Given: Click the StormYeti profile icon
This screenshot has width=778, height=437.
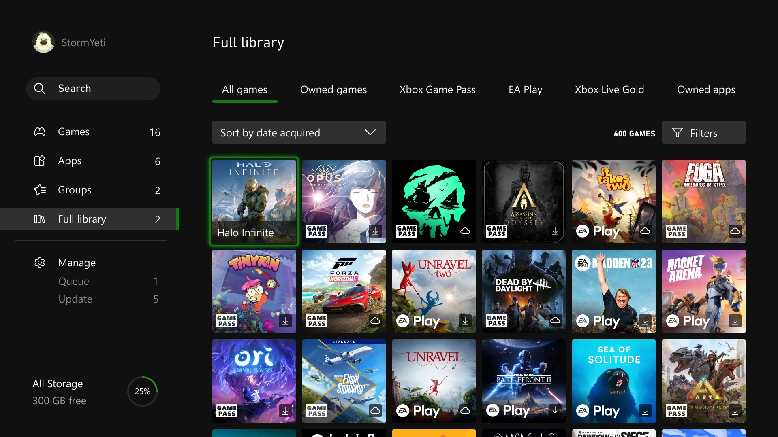Looking at the screenshot, I should coord(43,42).
